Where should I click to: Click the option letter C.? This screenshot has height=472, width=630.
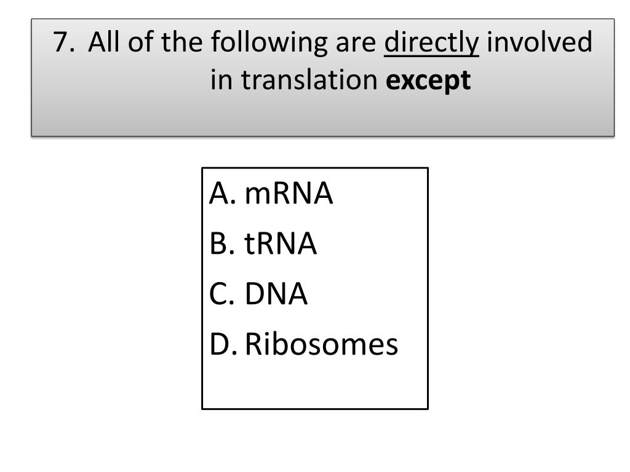pos(221,294)
